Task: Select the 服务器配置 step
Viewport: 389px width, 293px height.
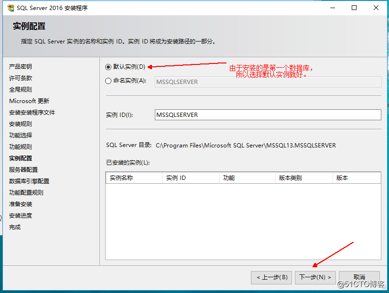Action: [23, 170]
